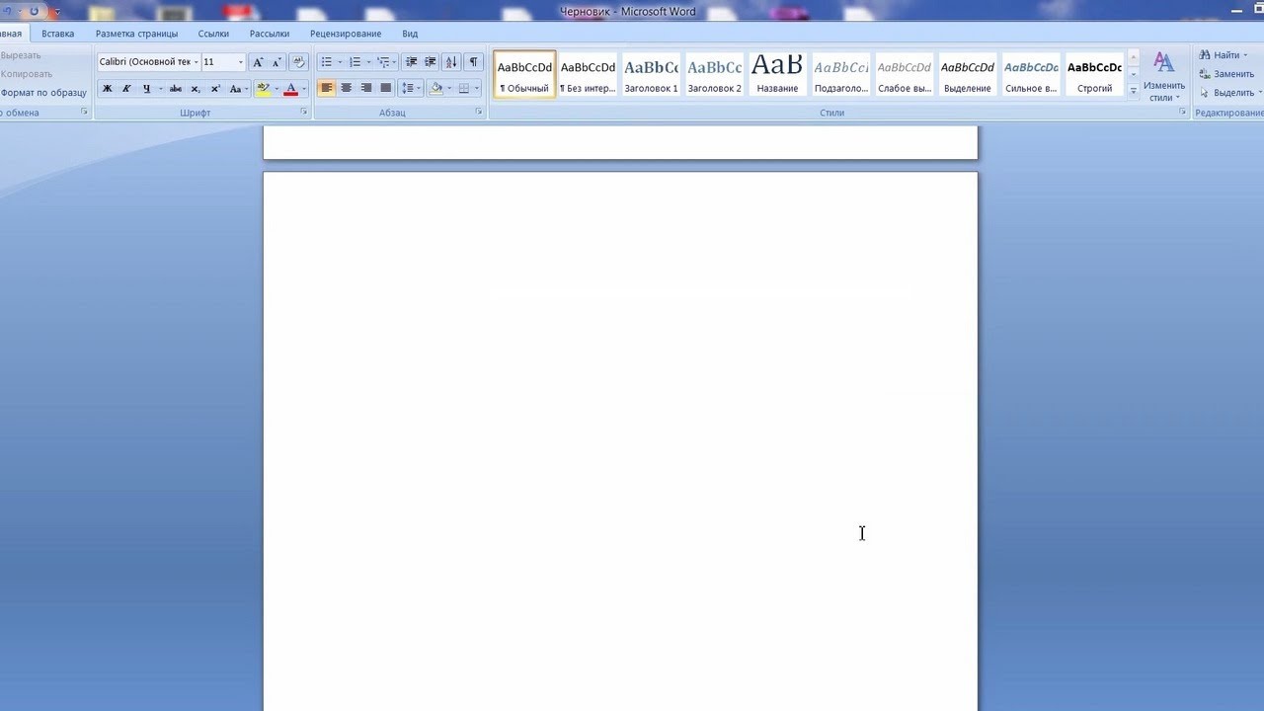Toggle bold Ж formatting
1264x711 pixels.
pos(108,89)
